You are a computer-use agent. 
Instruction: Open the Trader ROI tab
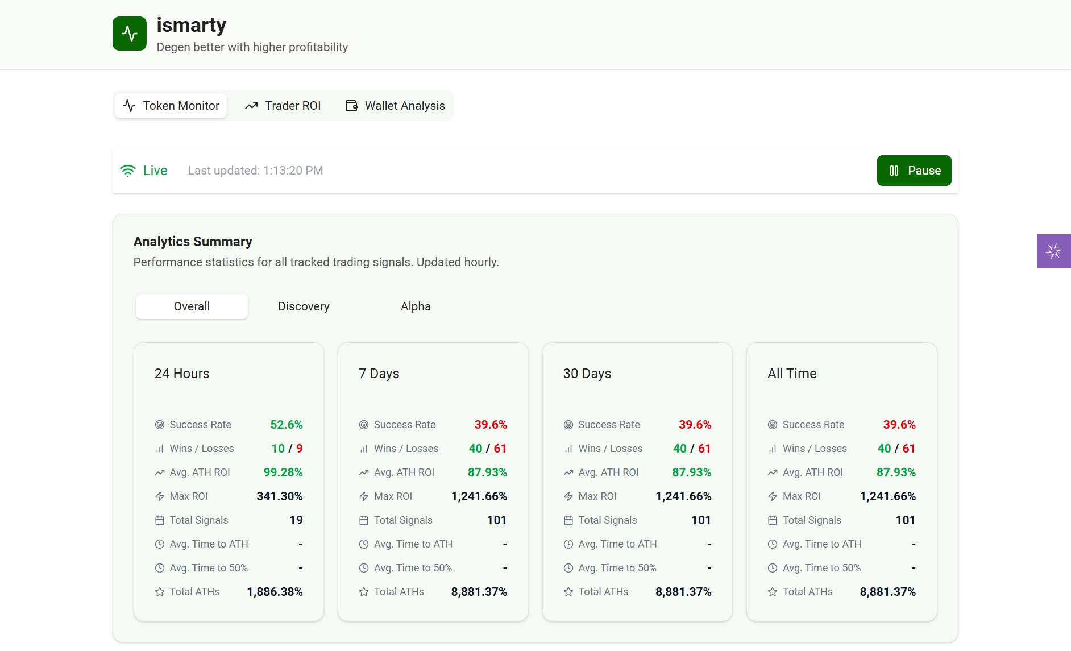pos(283,106)
